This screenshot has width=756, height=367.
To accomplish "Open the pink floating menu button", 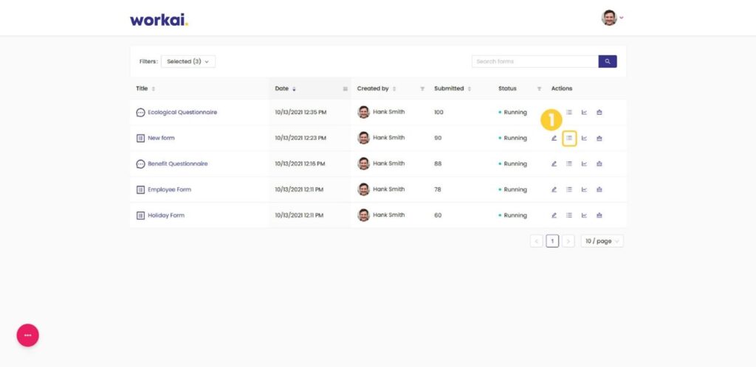I will [x=28, y=335].
